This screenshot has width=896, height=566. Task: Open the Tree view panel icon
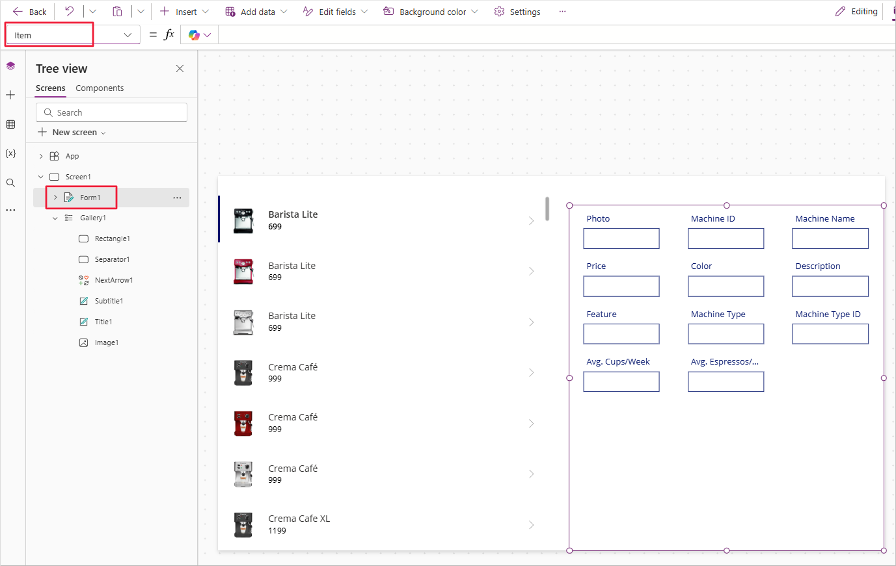pos(10,65)
